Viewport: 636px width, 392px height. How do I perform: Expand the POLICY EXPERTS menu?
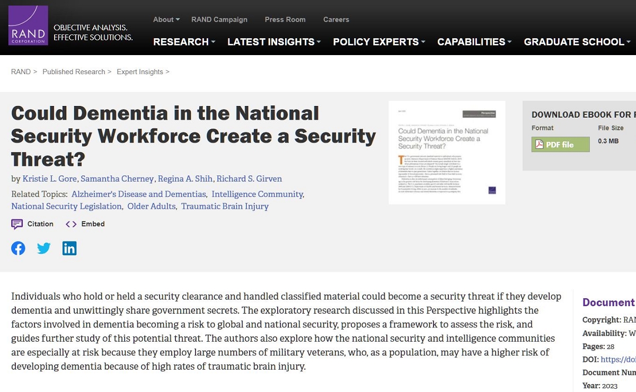point(379,42)
